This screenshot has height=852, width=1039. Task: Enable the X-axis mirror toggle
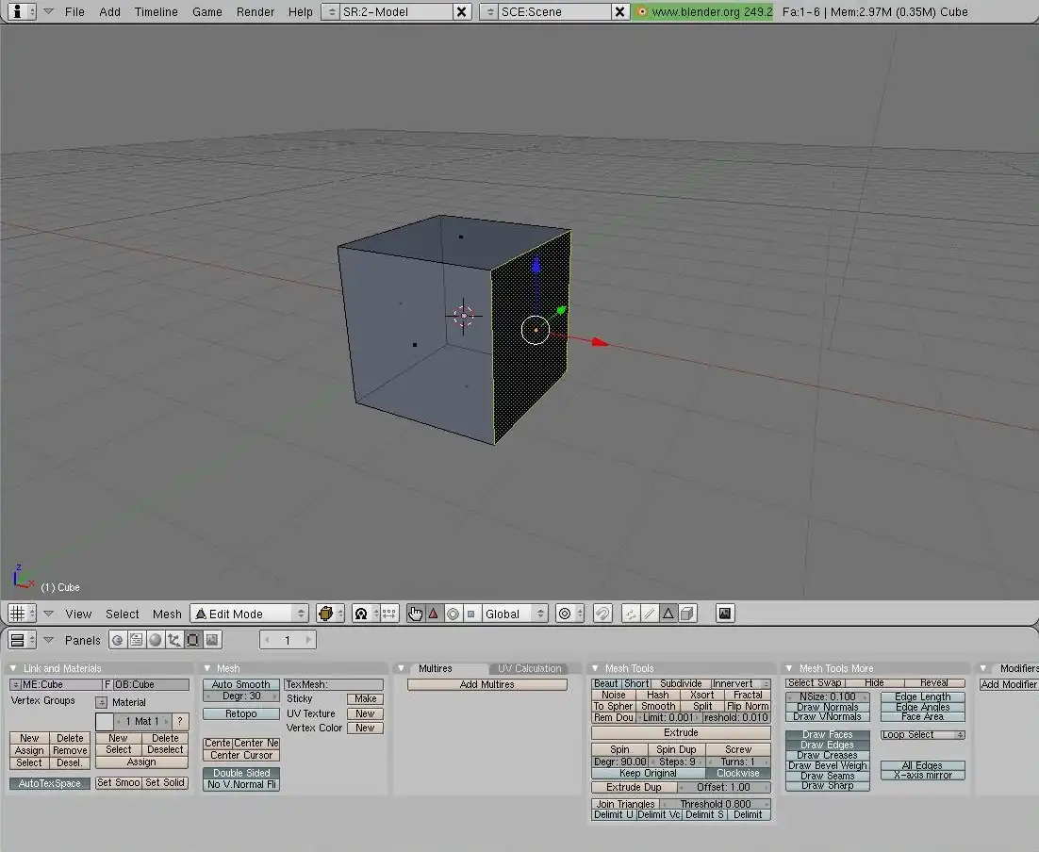click(922, 775)
